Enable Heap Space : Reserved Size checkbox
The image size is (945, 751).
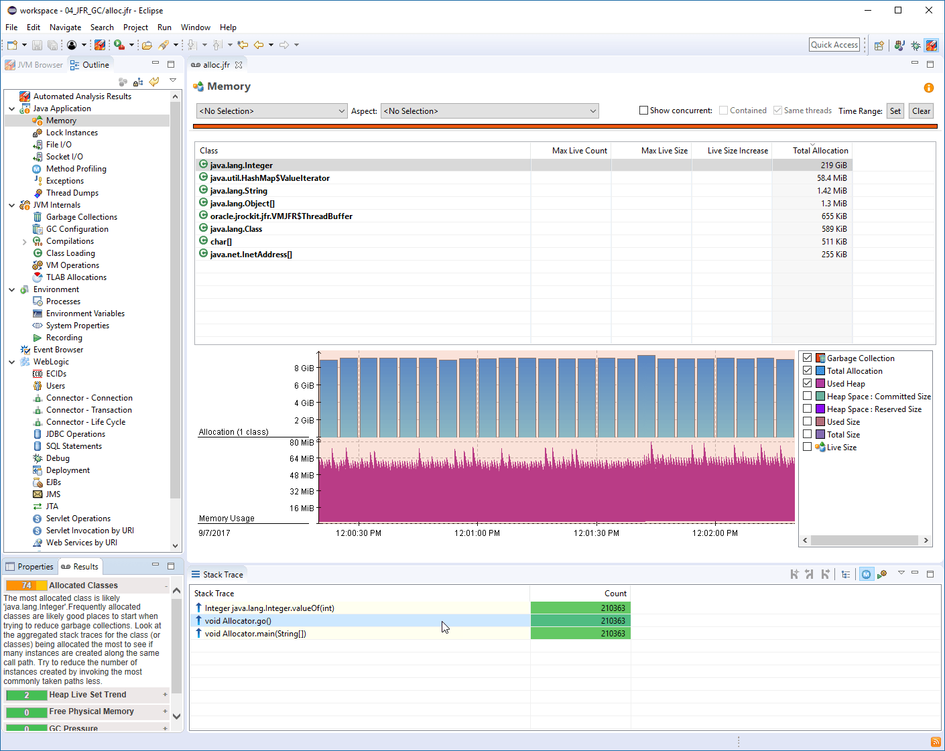808,409
